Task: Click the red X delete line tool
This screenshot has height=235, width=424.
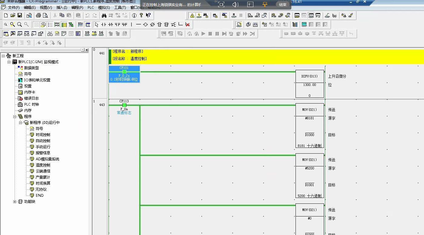Action: coord(188,25)
